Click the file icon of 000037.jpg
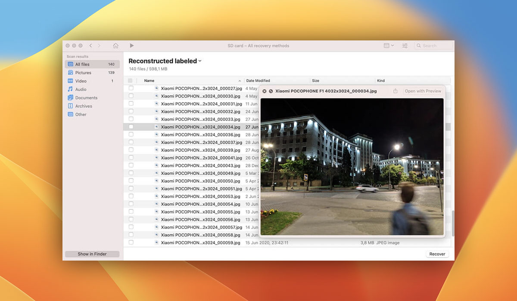 (157, 142)
